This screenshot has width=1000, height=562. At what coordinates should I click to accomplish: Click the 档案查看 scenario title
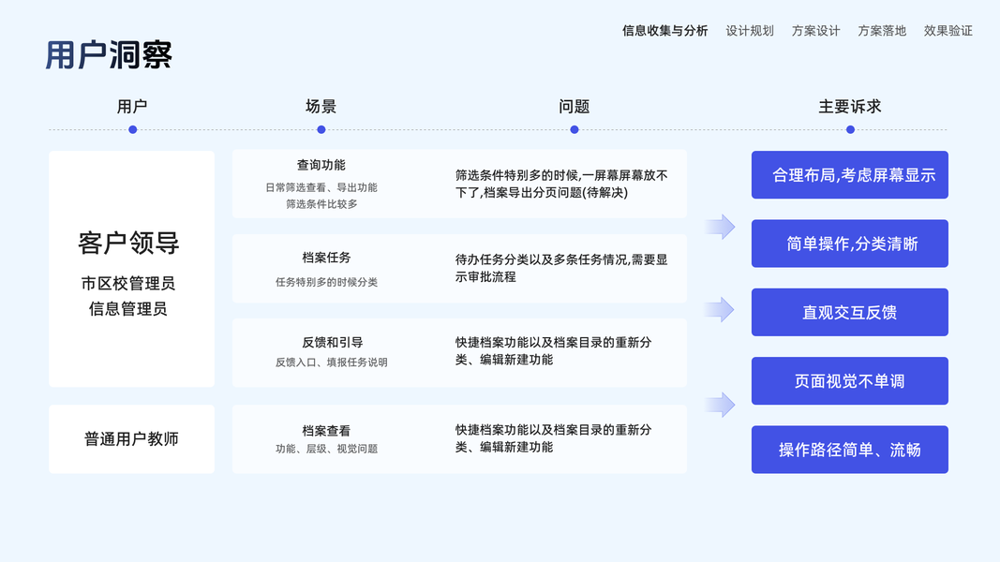click(326, 431)
